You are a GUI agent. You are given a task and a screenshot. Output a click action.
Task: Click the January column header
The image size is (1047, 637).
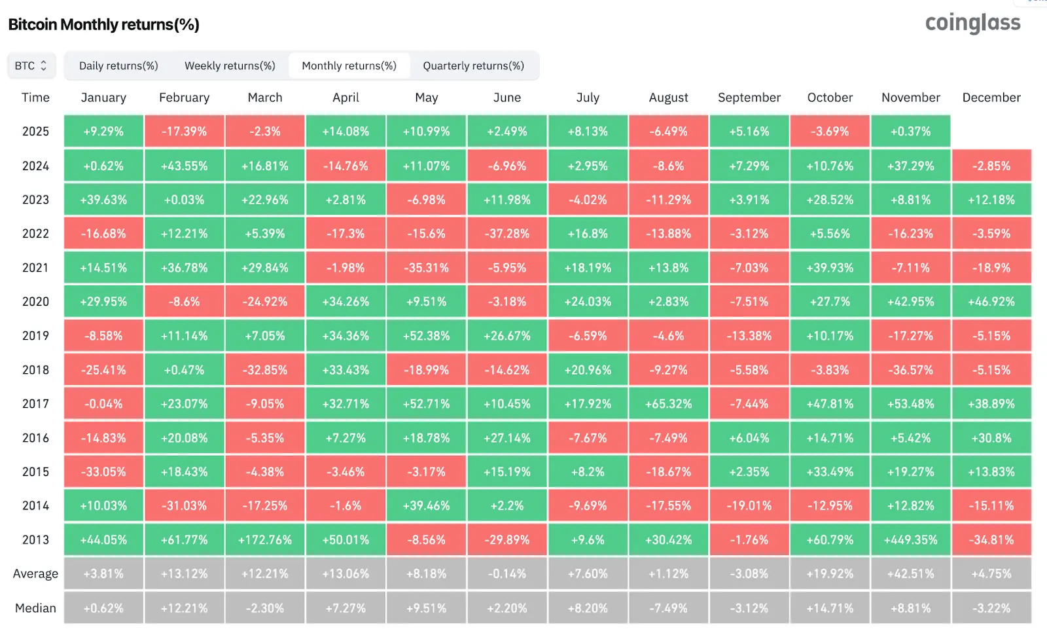(103, 98)
